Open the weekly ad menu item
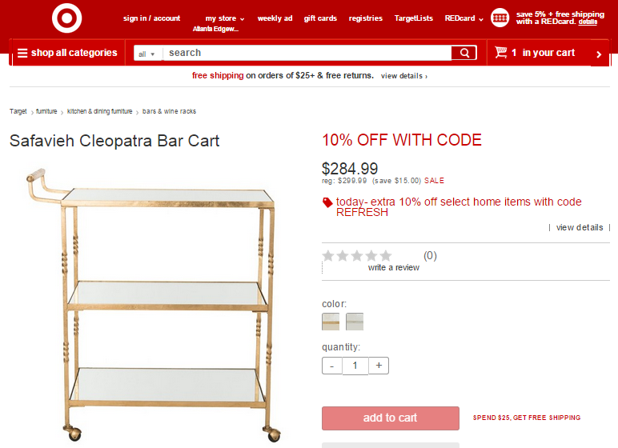Image resolution: width=618 pixels, height=448 pixels. [275, 18]
